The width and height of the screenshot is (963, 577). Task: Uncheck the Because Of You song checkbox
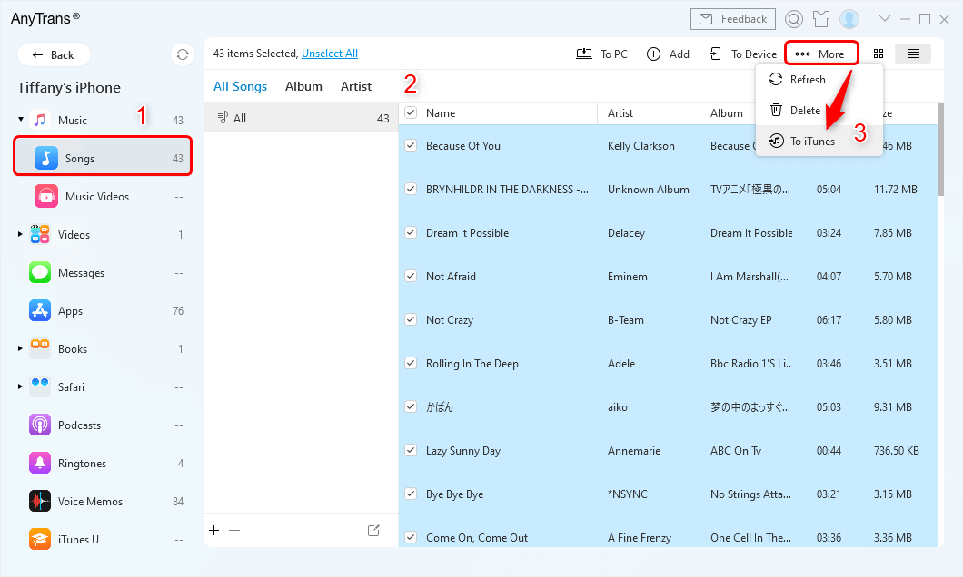click(411, 145)
